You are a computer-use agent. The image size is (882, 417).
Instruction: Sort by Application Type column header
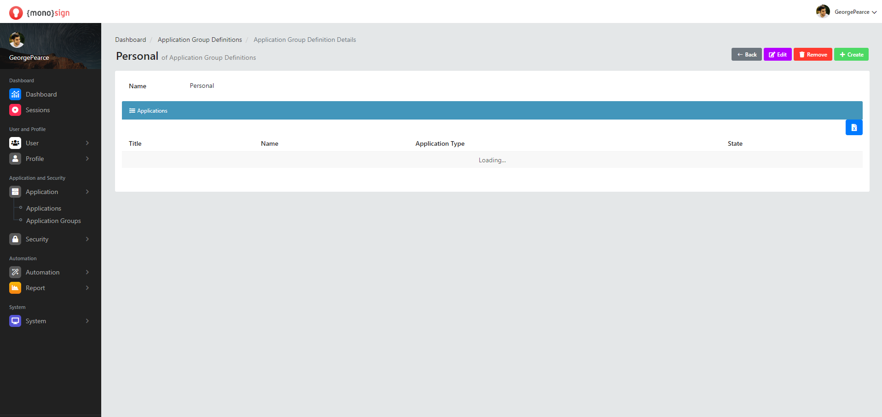(440, 143)
